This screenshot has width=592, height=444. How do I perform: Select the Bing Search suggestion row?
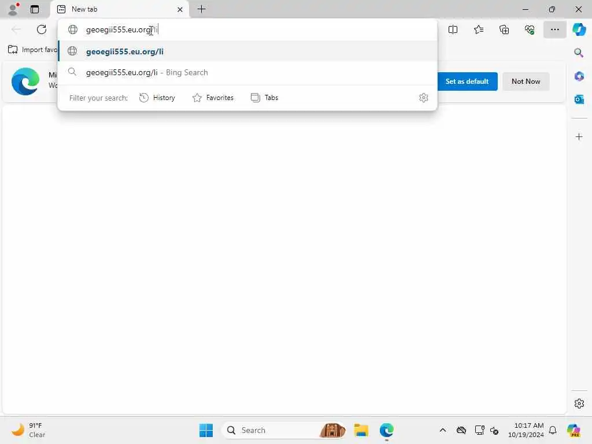point(247,72)
